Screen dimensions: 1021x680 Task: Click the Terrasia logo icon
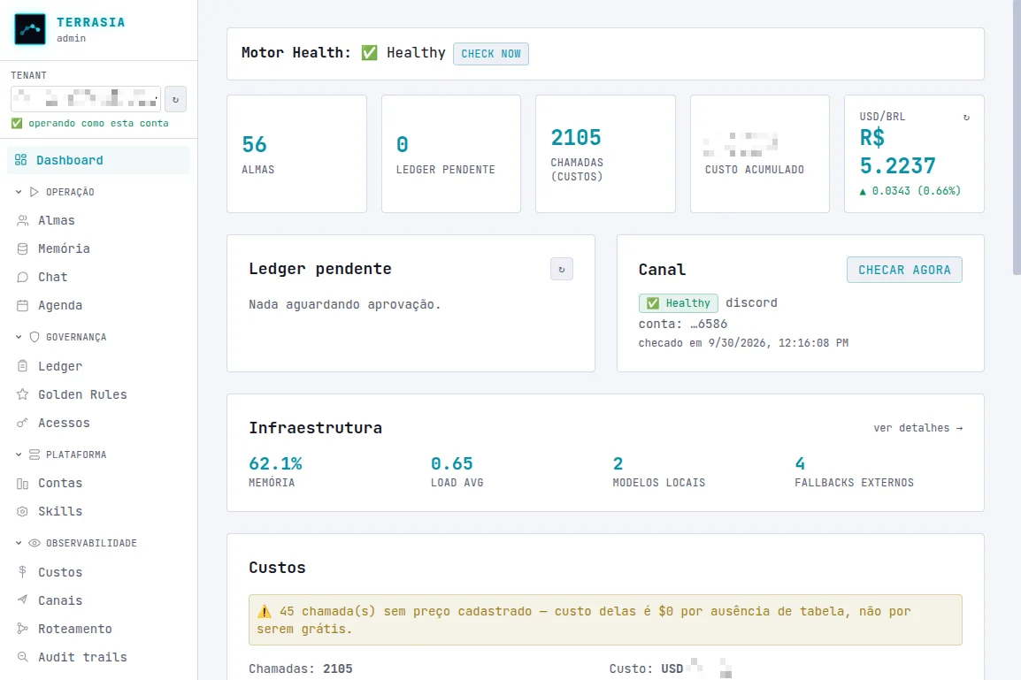tap(30, 29)
